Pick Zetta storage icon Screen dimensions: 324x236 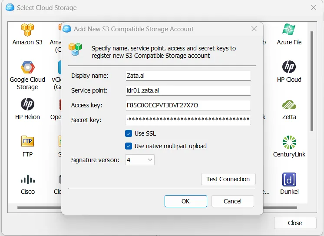(x=289, y=105)
